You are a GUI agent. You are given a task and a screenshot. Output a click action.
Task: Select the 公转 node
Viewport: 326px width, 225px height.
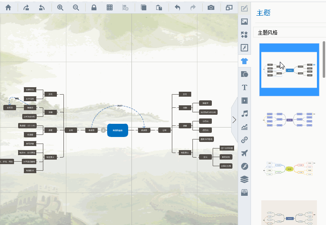click(x=164, y=130)
